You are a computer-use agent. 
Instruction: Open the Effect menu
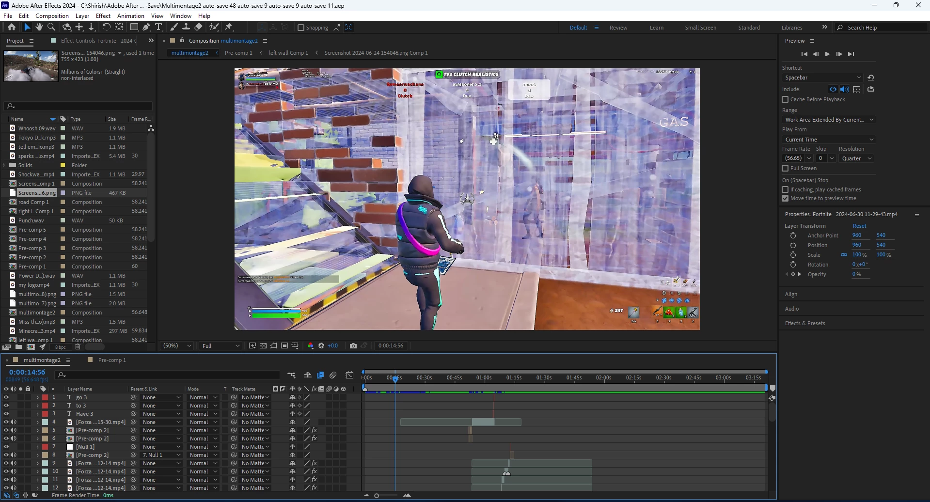pos(103,16)
